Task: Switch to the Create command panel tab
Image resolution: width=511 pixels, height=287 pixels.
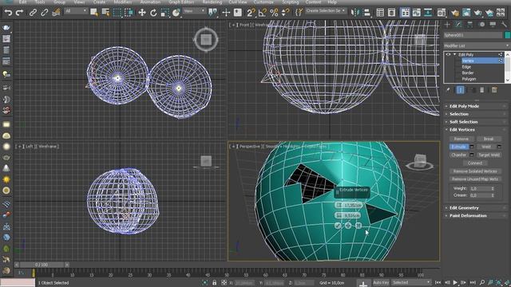Action: point(447,25)
